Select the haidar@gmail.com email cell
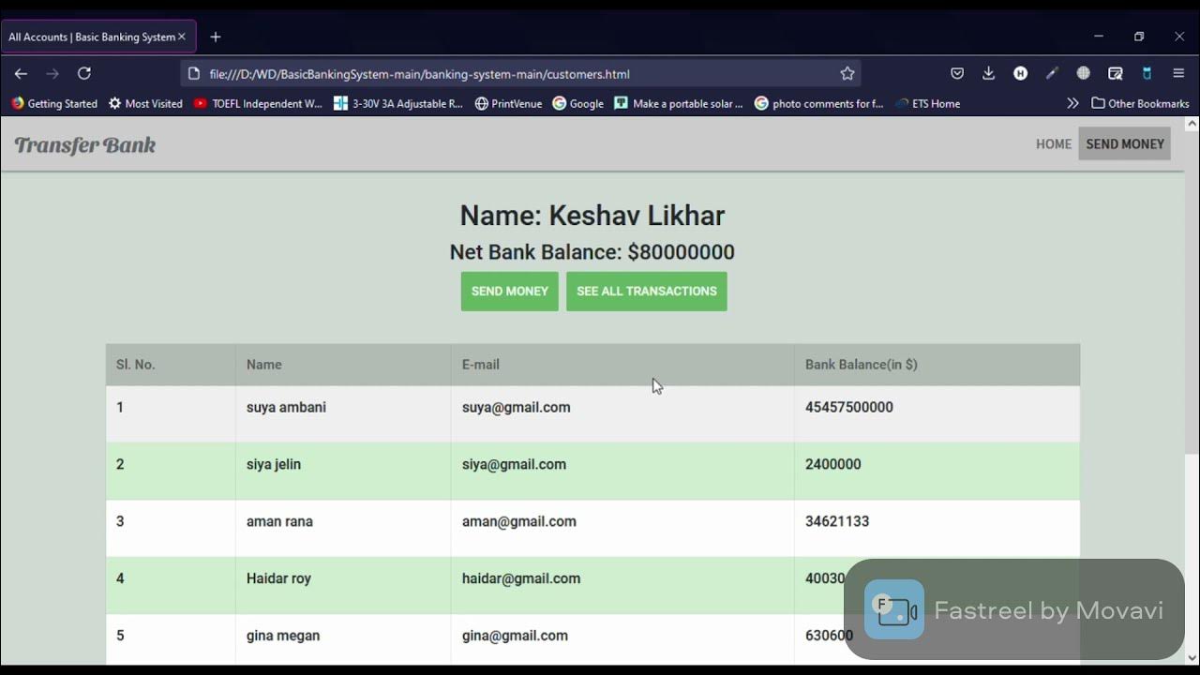The image size is (1200, 675). click(x=622, y=586)
